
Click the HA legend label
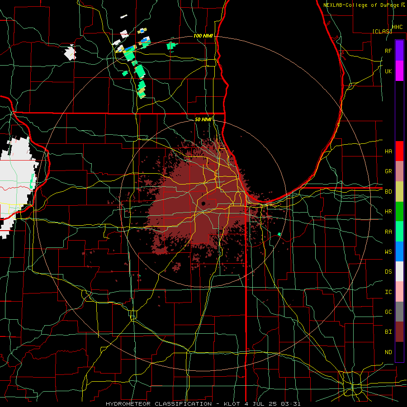click(388, 151)
